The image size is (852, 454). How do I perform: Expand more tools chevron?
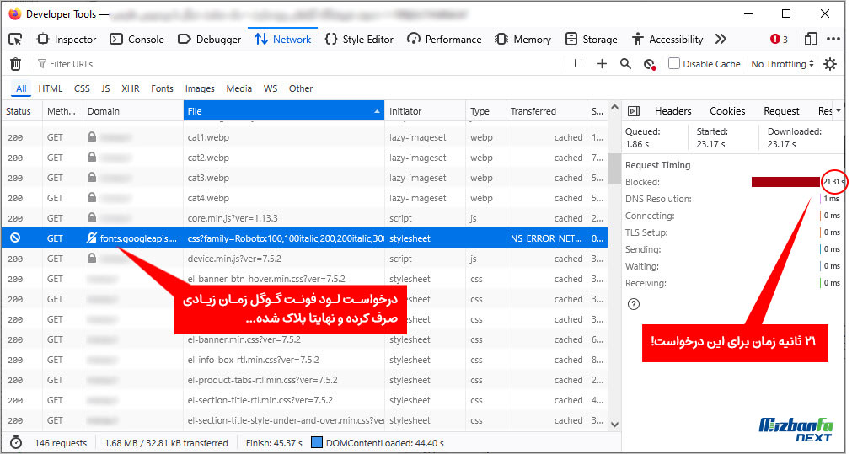pos(721,39)
